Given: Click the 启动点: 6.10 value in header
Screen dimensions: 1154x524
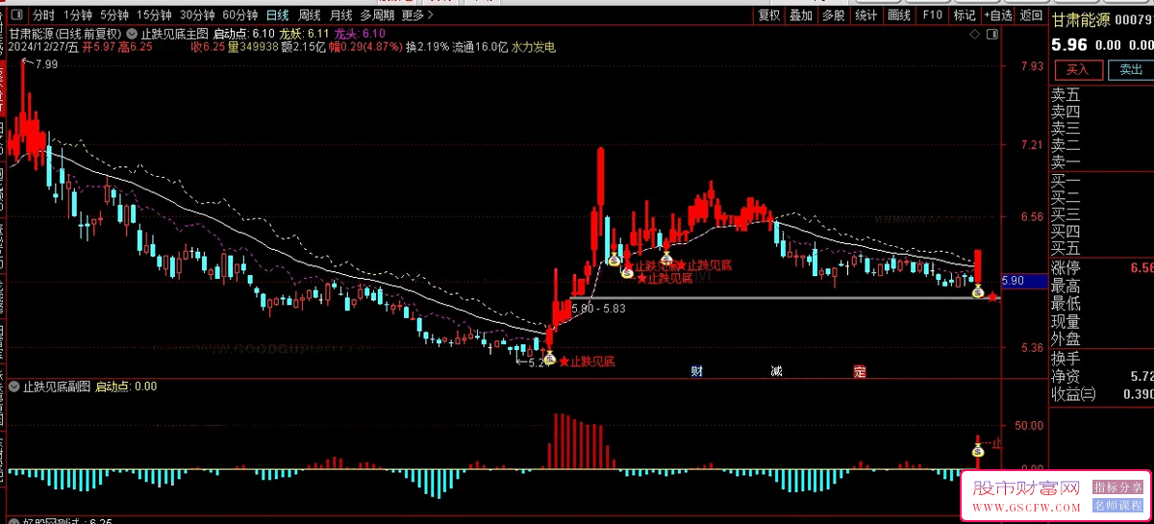Looking at the screenshot, I should (245, 33).
